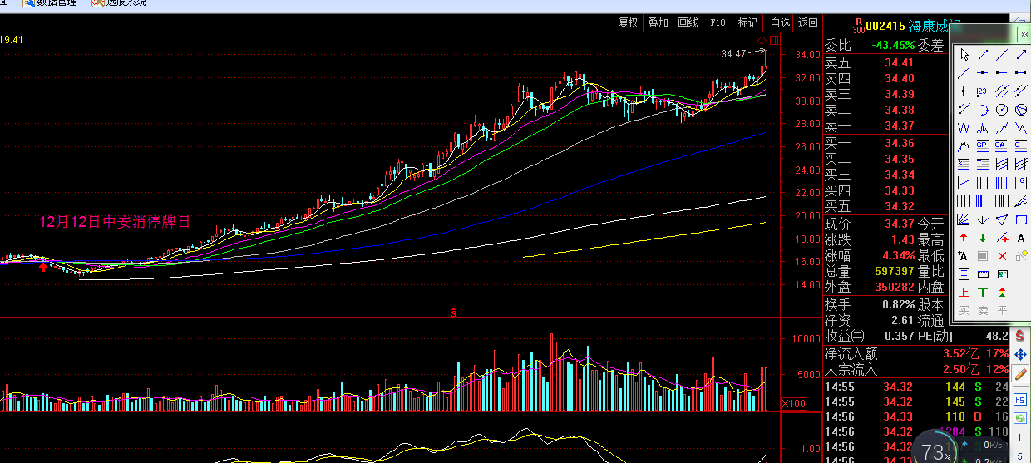Pick the green 下 marker tool
Image resolution: width=1031 pixels, height=463 pixels.
[983, 292]
